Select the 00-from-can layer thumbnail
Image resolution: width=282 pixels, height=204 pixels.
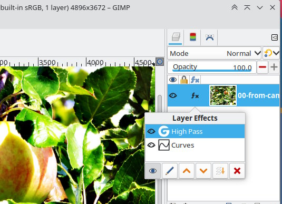[x=223, y=95]
